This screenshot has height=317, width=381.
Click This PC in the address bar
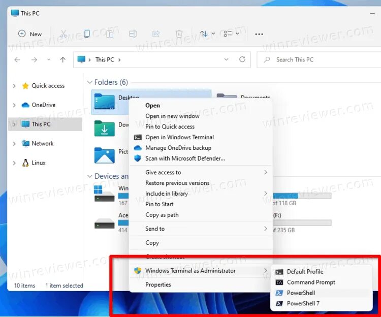click(105, 60)
